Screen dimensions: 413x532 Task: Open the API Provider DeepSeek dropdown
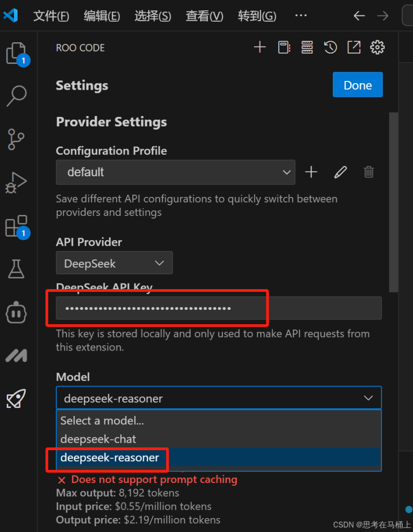pos(114,263)
